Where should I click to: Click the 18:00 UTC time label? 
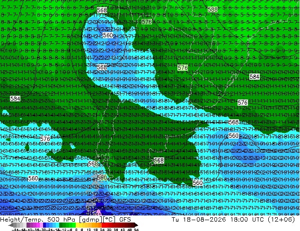pos(247,219)
